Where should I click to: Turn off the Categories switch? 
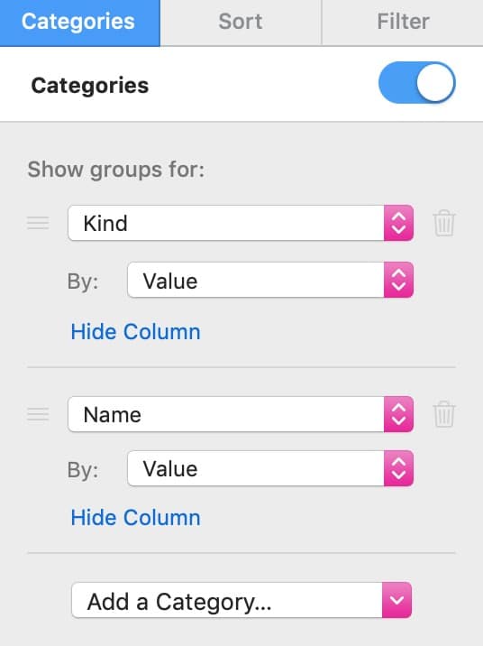pyautogui.click(x=416, y=82)
